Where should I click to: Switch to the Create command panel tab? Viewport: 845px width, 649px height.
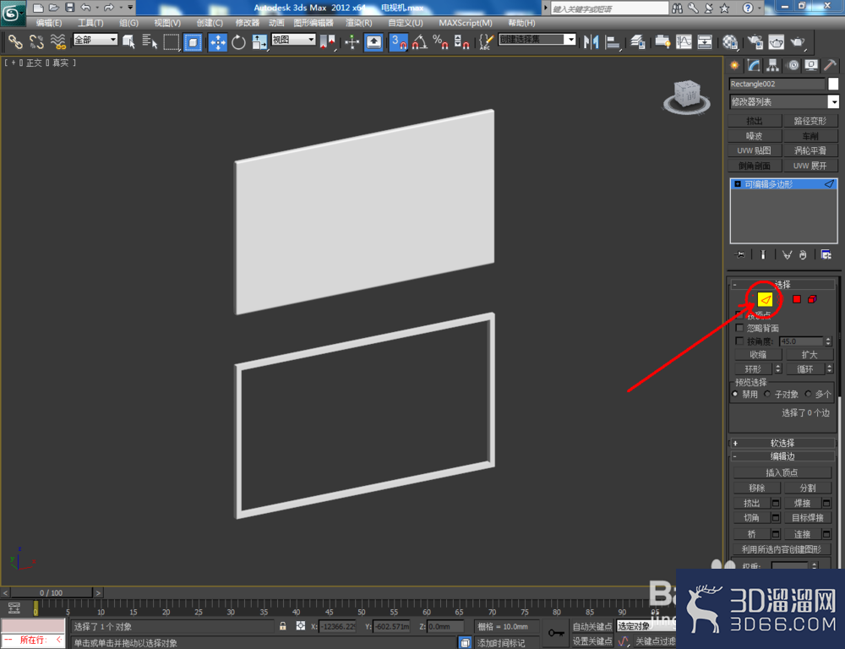pyautogui.click(x=734, y=65)
